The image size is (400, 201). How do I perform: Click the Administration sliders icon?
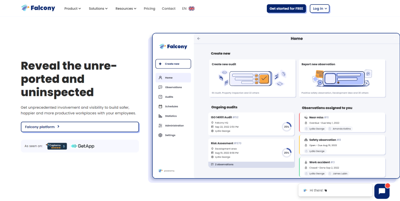tap(160, 126)
